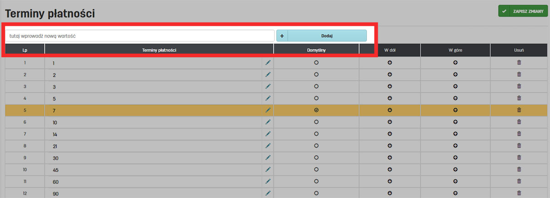Move the highlighted term 7 down
The width and height of the screenshot is (550, 198).
click(390, 110)
